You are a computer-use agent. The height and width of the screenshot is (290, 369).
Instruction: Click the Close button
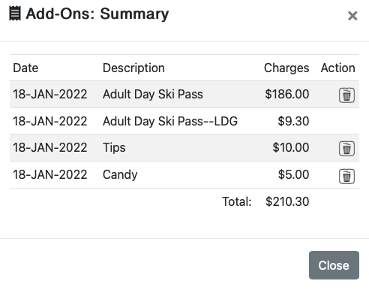pos(334,265)
